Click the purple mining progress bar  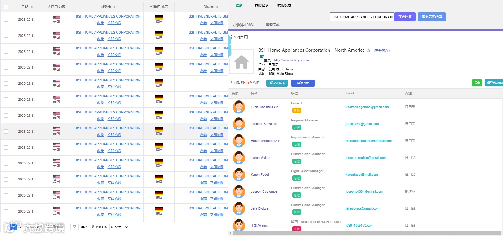(x=365, y=30)
